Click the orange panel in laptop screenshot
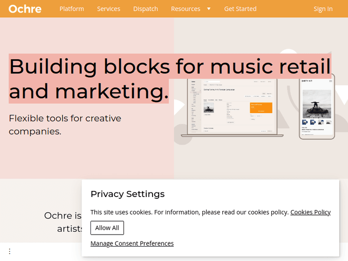This screenshot has height=261, width=348. pyautogui.click(x=261, y=108)
